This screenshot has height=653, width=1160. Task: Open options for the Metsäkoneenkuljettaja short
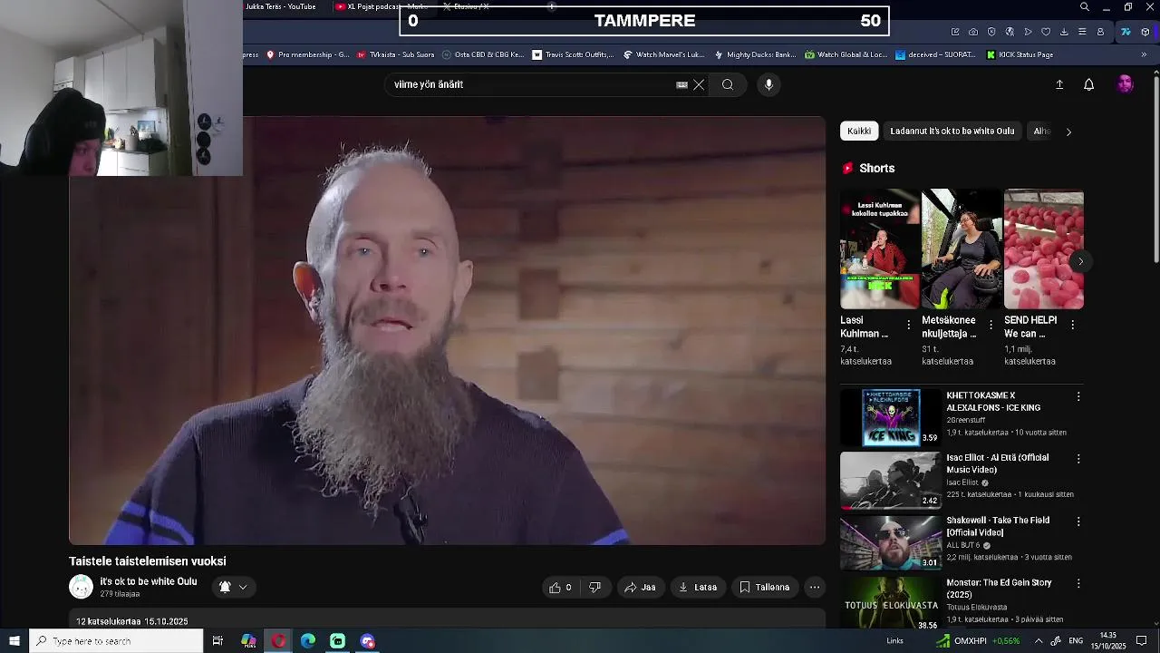click(x=991, y=325)
